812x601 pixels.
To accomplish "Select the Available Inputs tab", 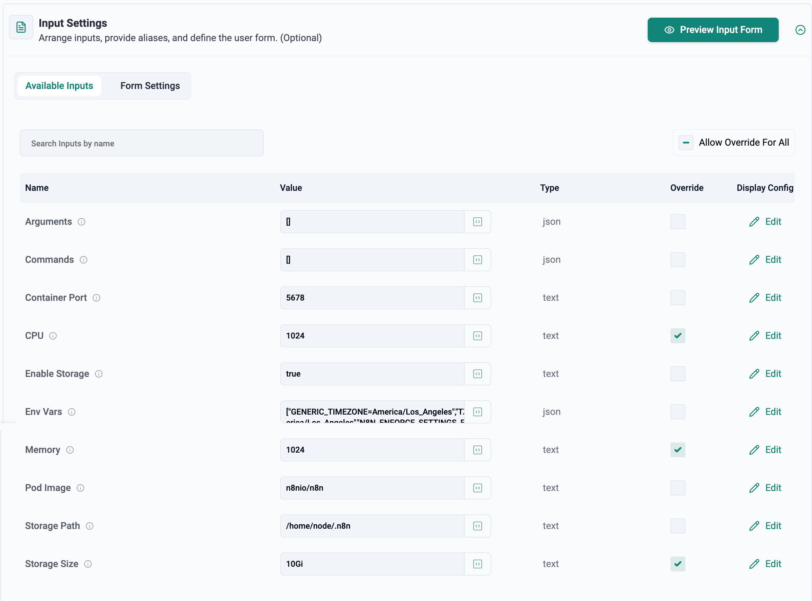I will (x=59, y=86).
